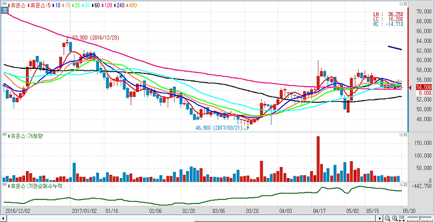
Task: Click the 01/16 date axis label
Action: coord(112,211)
